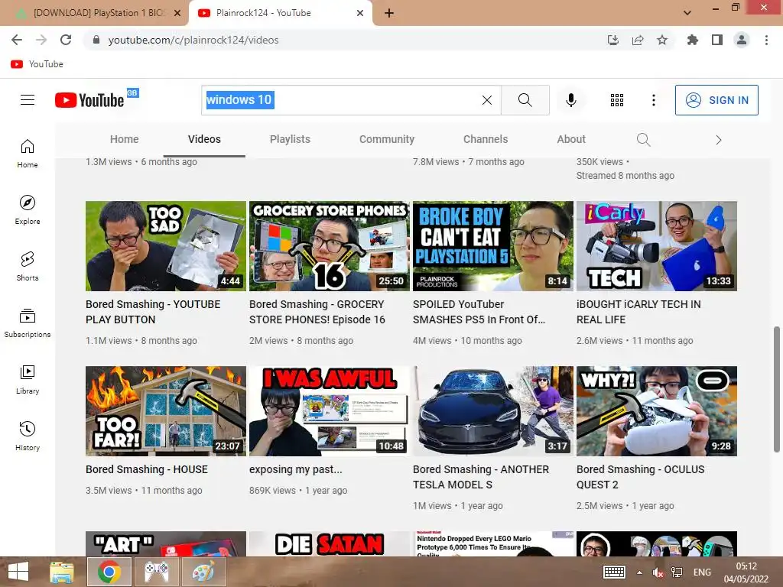
Task: Click the page vertical scrollbar
Action: (x=777, y=389)
